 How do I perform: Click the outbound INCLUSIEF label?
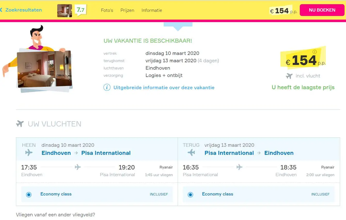coord(159,194)
